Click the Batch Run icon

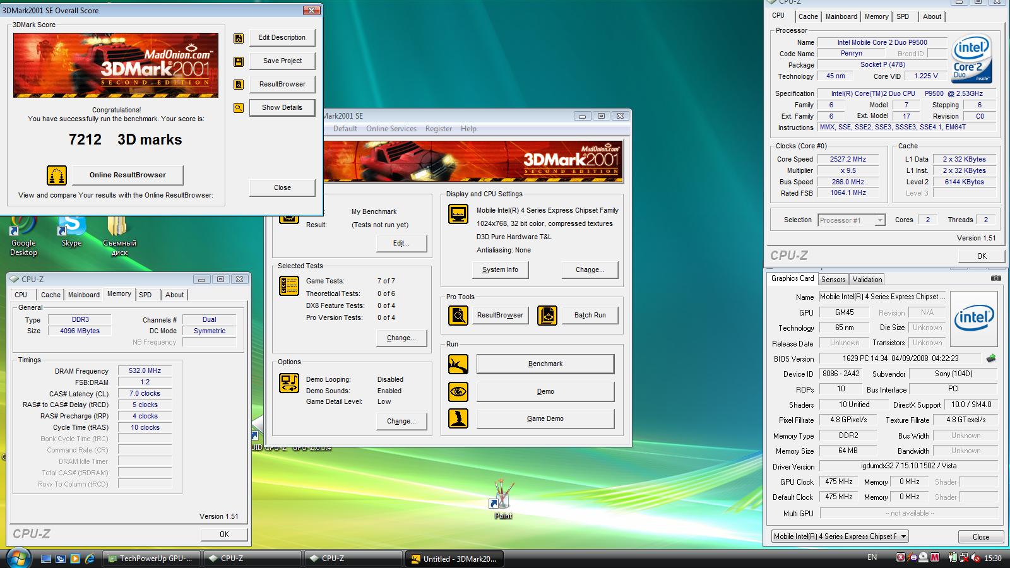click(x=547, y=315)
